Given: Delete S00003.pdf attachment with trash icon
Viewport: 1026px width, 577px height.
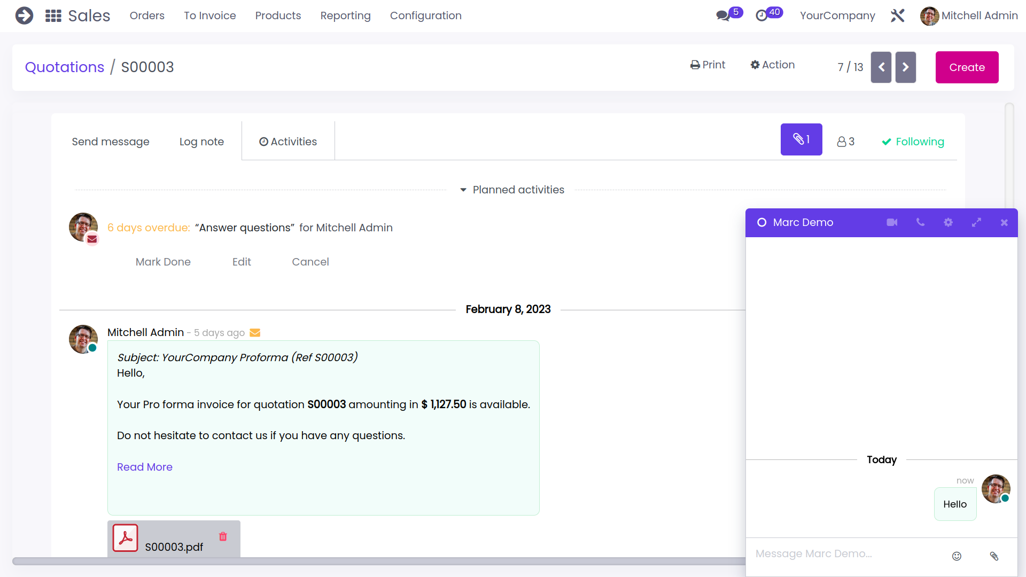Looking at the screenshot, I should click(x=223, y=536).
